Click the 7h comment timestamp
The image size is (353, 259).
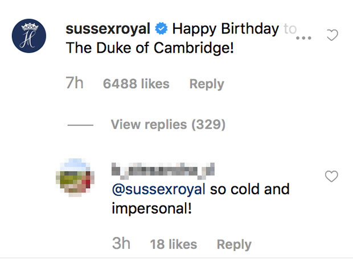74,84
